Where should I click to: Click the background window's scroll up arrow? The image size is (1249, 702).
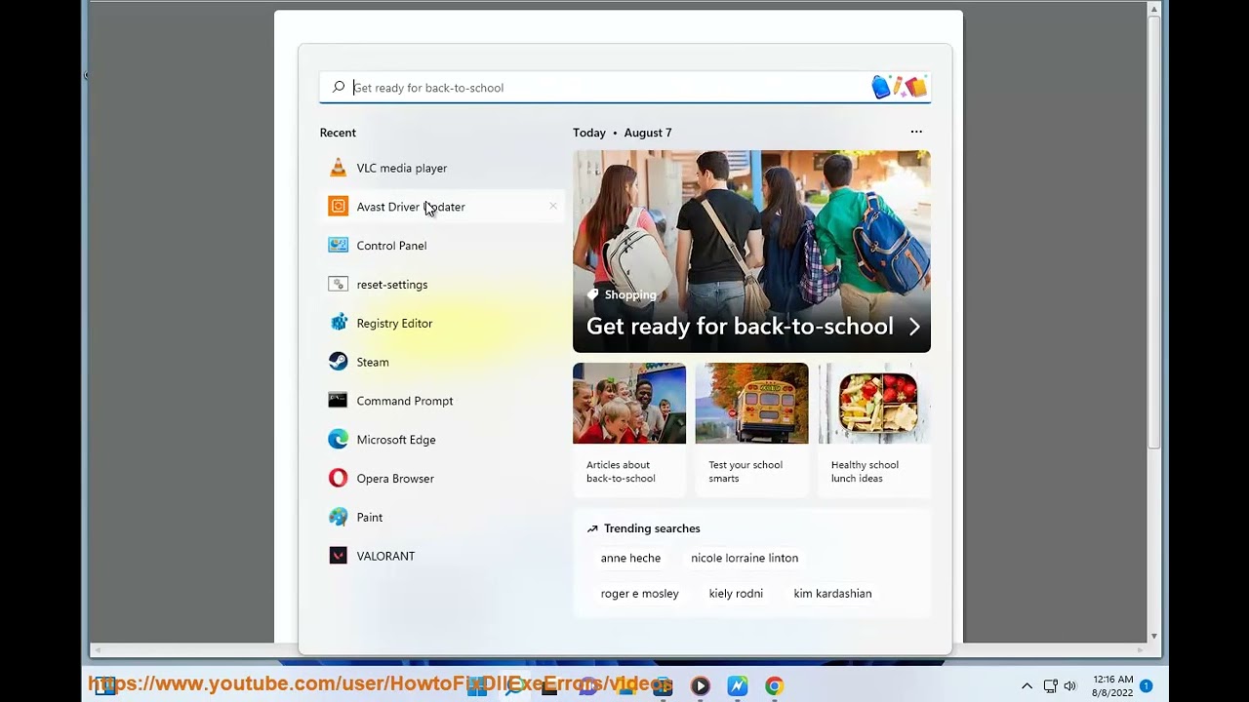point(1154,9)
